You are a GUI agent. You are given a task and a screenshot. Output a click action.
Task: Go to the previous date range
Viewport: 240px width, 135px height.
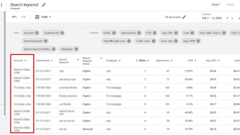click(232, 18)
